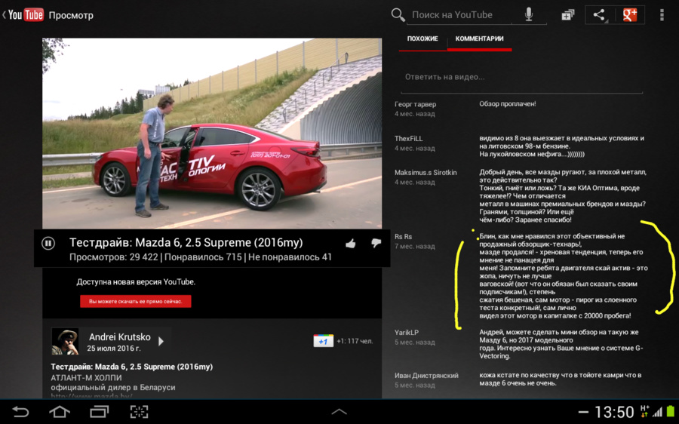Select the date 25 июля 2016 г.
The height and width of the screenshot is (424, 679).
tap(113, 349)
